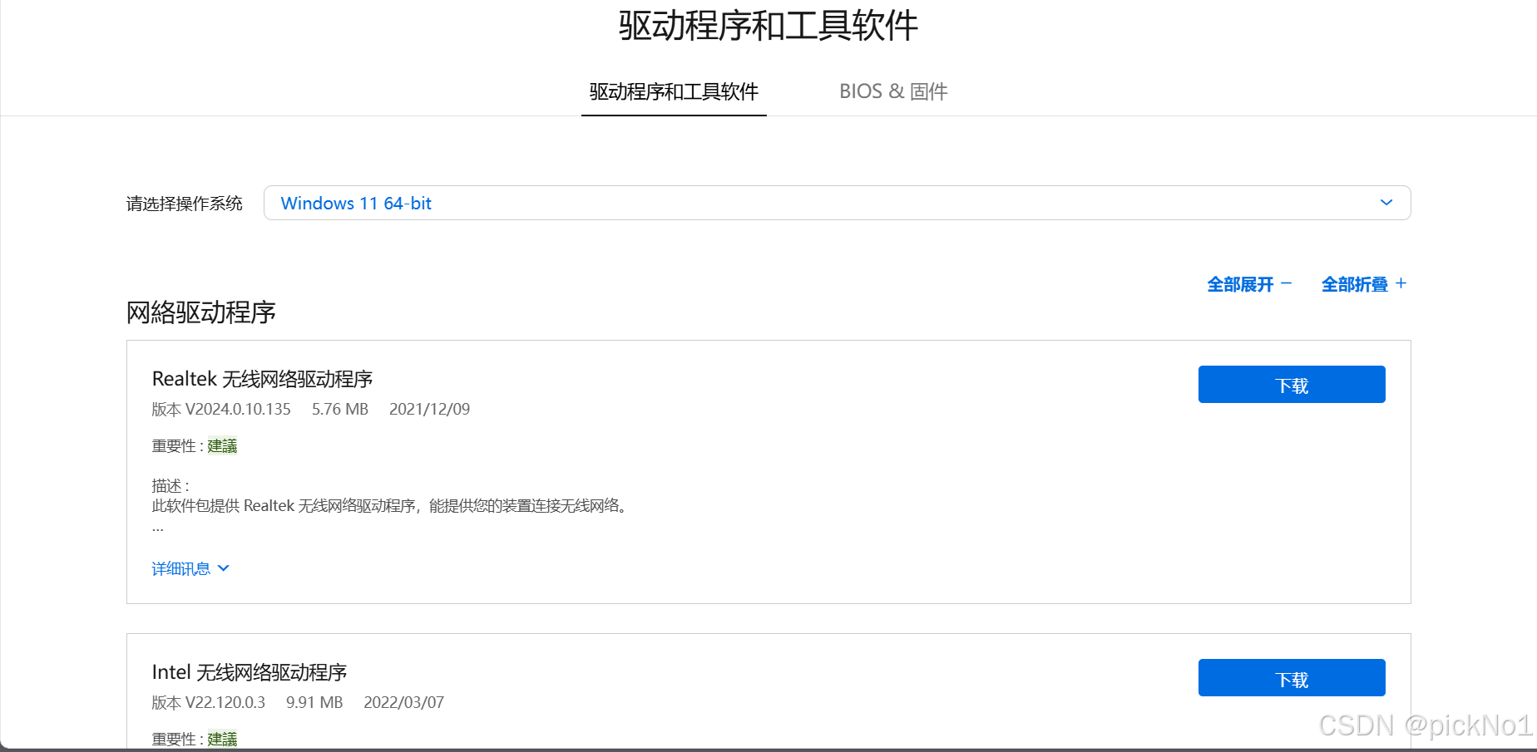Click the Intel 无线网络驱动程序 title
Screen dimensions: 1537x752
(249, 672)
